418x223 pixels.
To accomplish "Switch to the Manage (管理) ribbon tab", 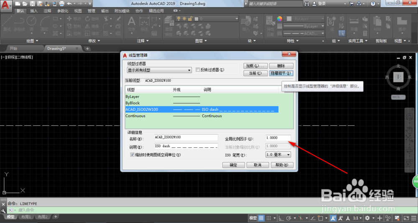I will click(92, 11).
